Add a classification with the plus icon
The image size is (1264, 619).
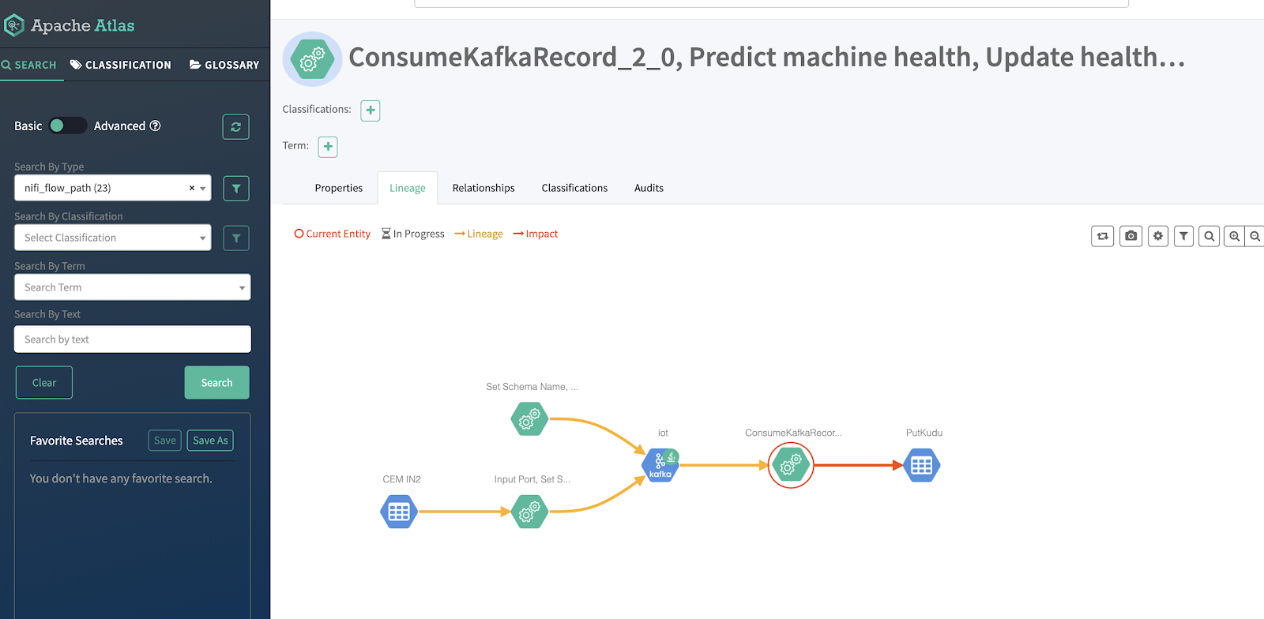371,111
